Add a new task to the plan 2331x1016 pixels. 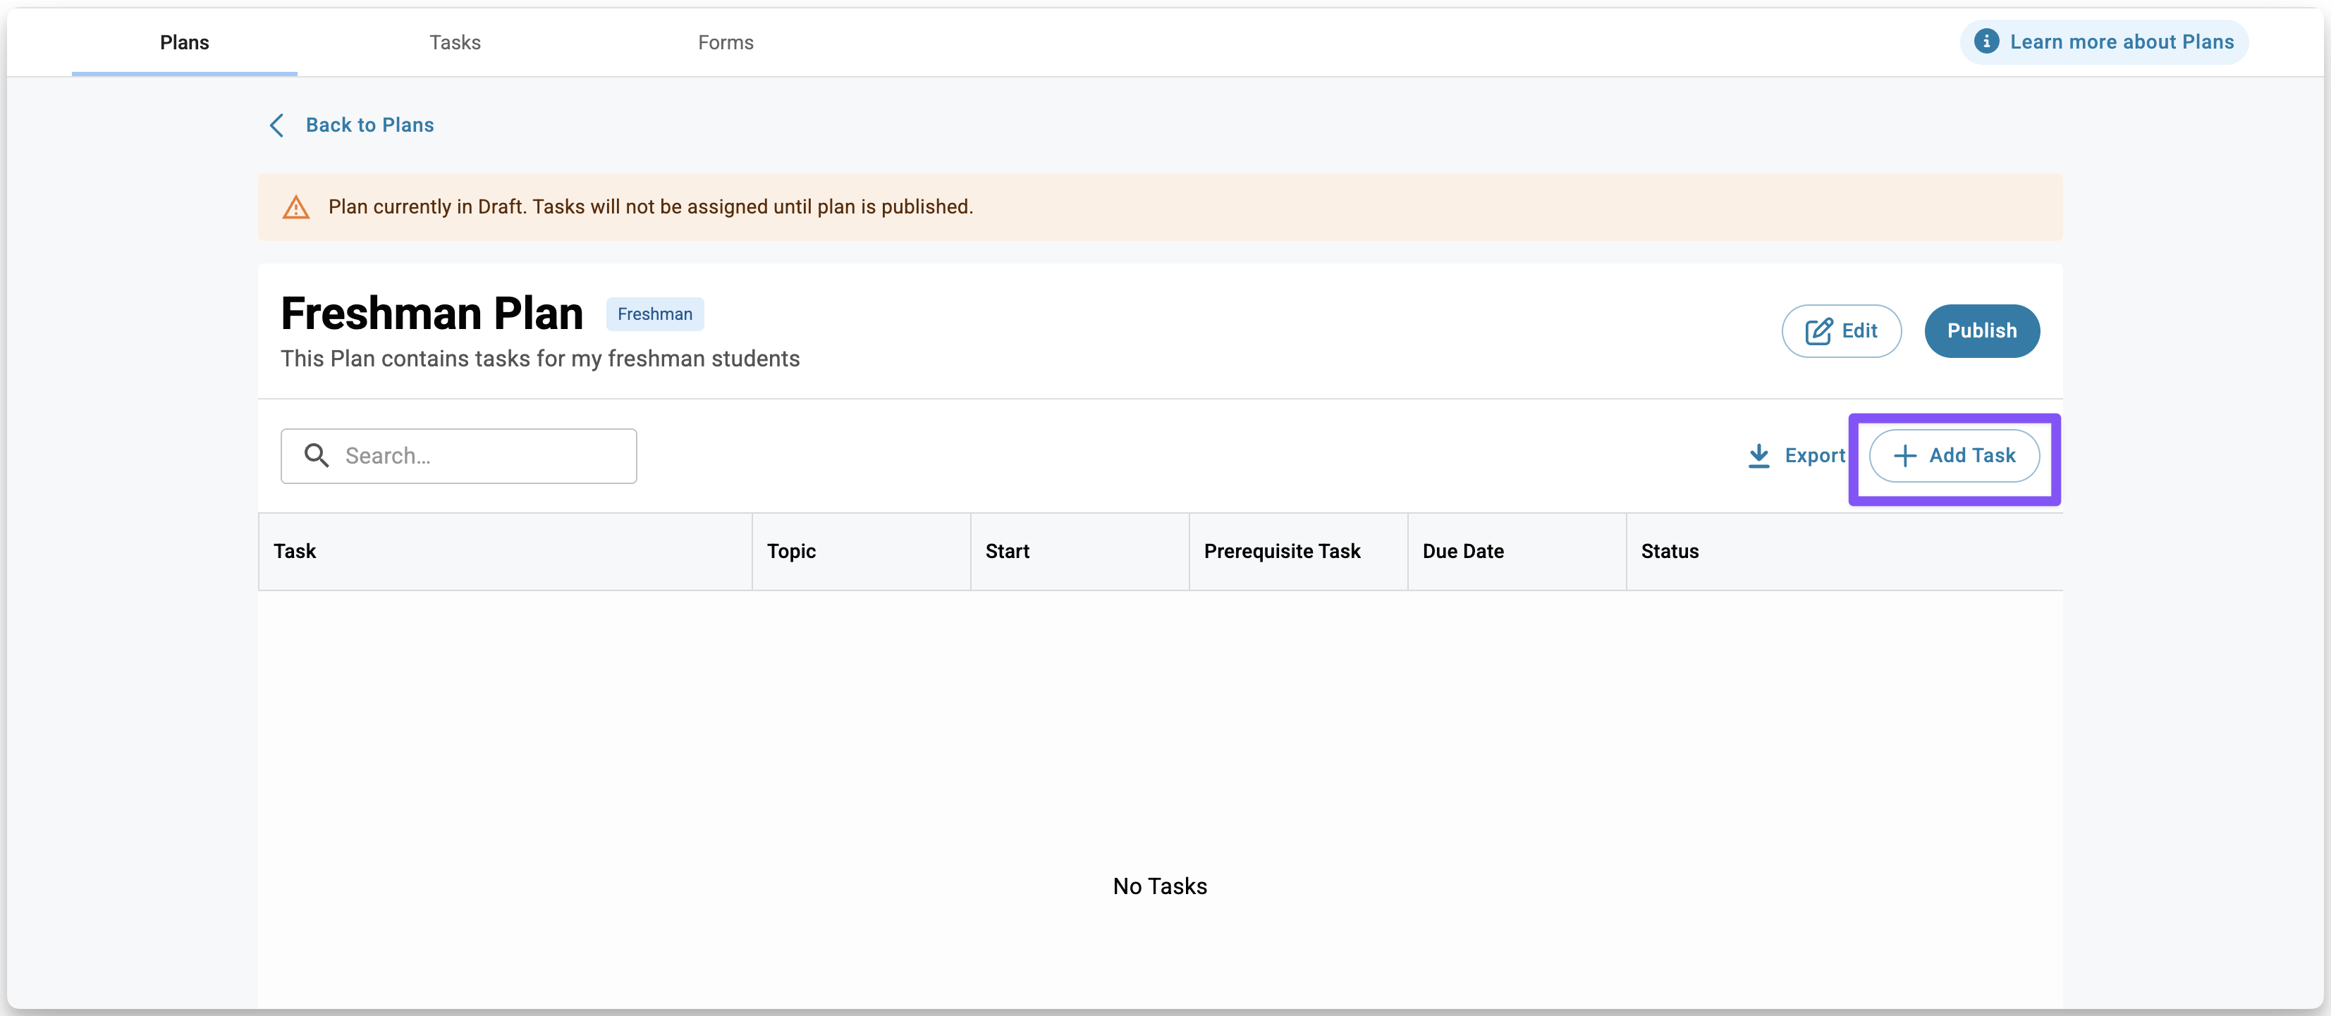tap(1954, 456)
